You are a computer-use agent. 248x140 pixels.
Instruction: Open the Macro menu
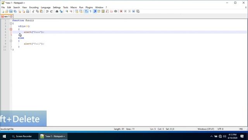point(74,7)
